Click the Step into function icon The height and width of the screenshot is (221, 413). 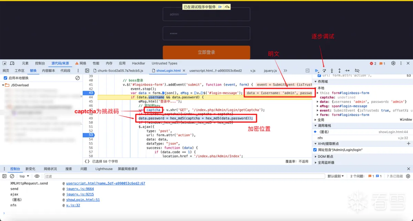[x=332, y=71]
